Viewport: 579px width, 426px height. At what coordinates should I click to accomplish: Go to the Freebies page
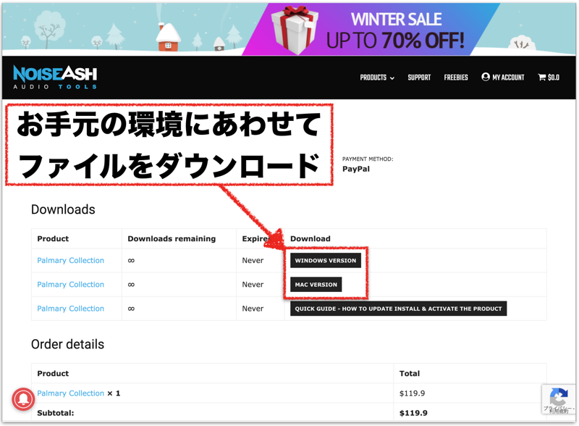456,78
